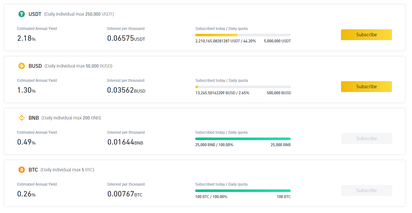The width and height of the screenshot is (412, 213).
Task: Click the 1.30% annual yield value
Action: pyautogui.click(x=26, y=90)
